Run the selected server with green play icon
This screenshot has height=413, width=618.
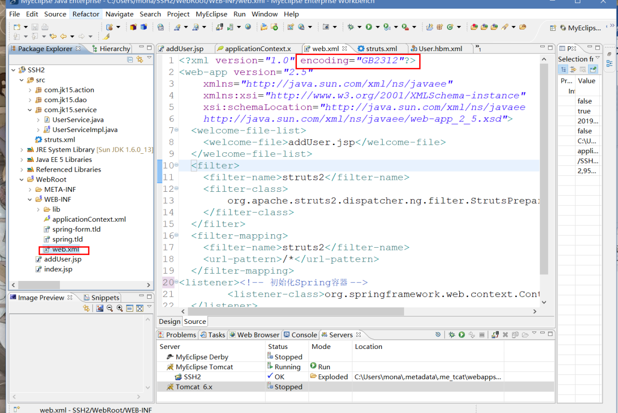click(462, 334)
